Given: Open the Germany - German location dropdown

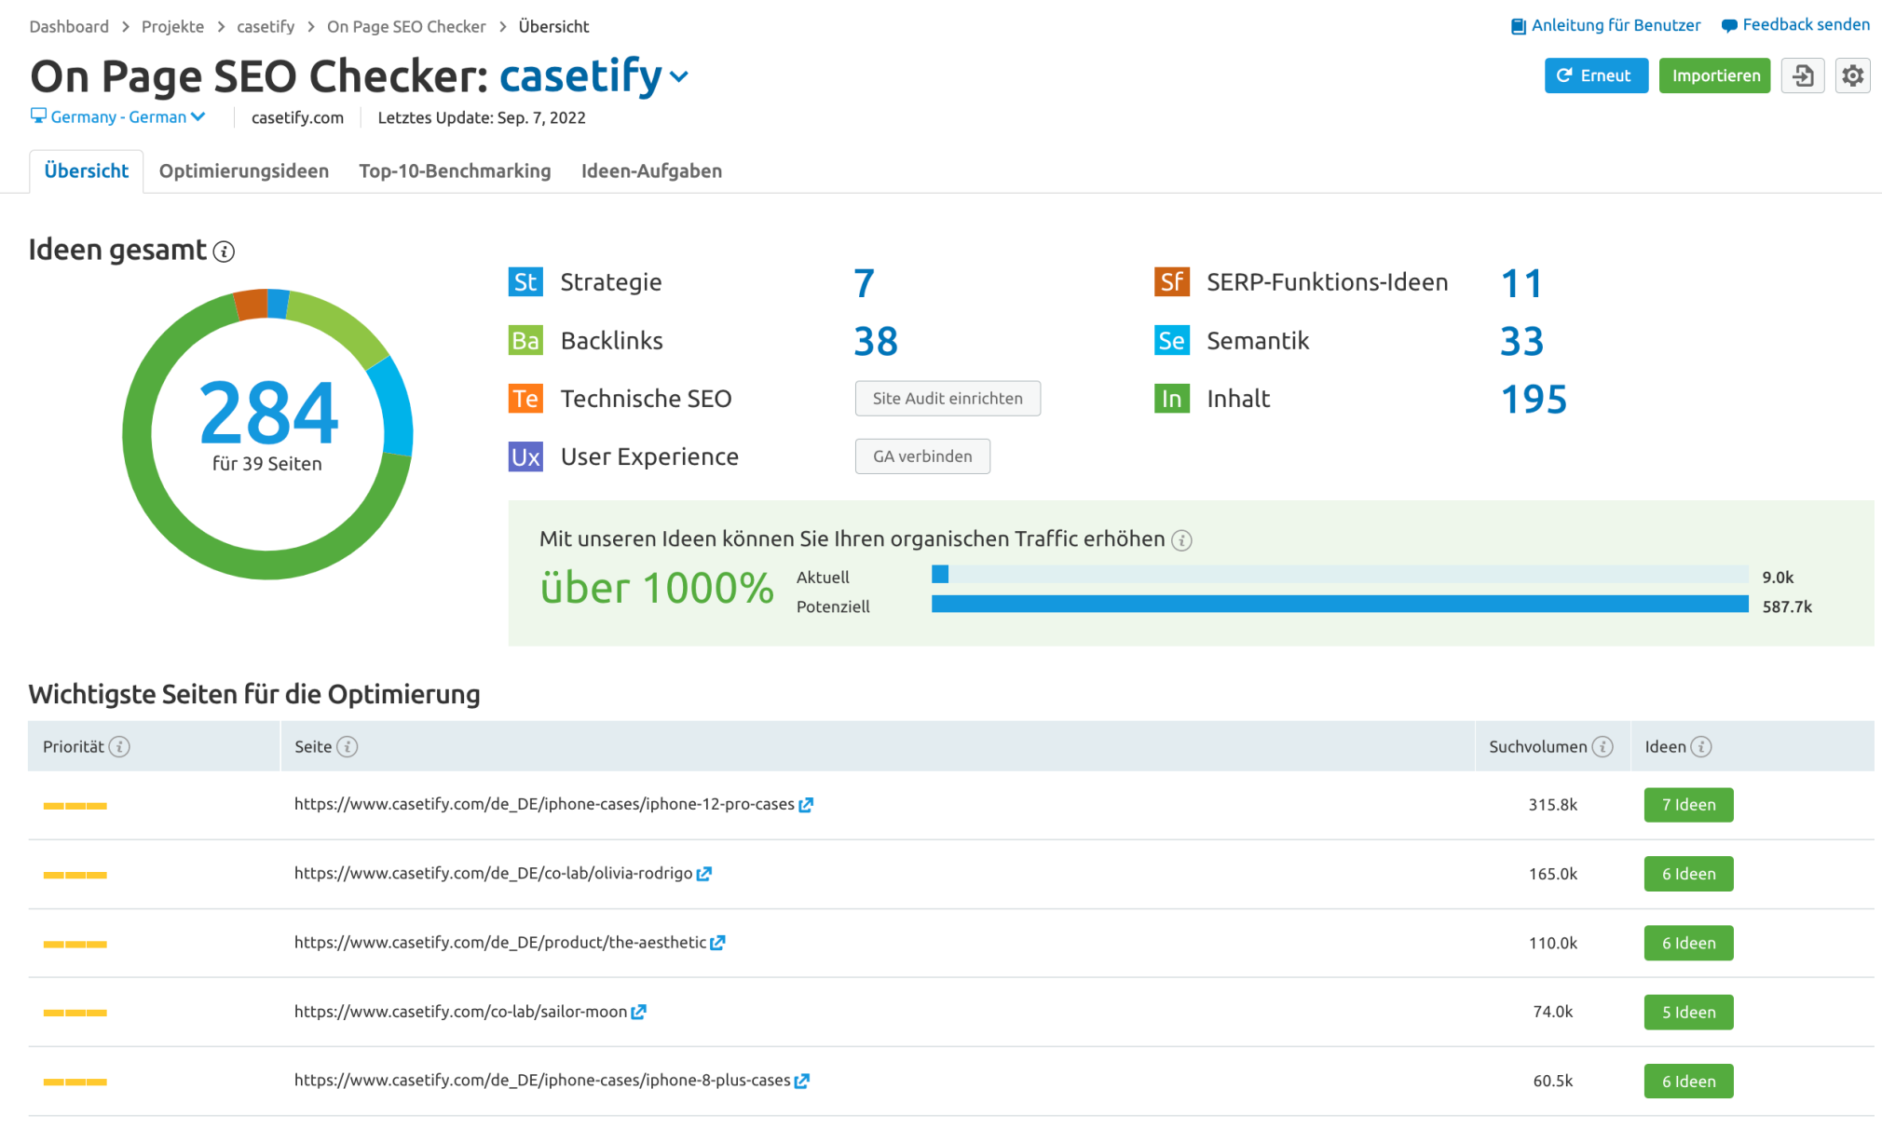Looking at the screenshot, I should (x=117, y=116).
